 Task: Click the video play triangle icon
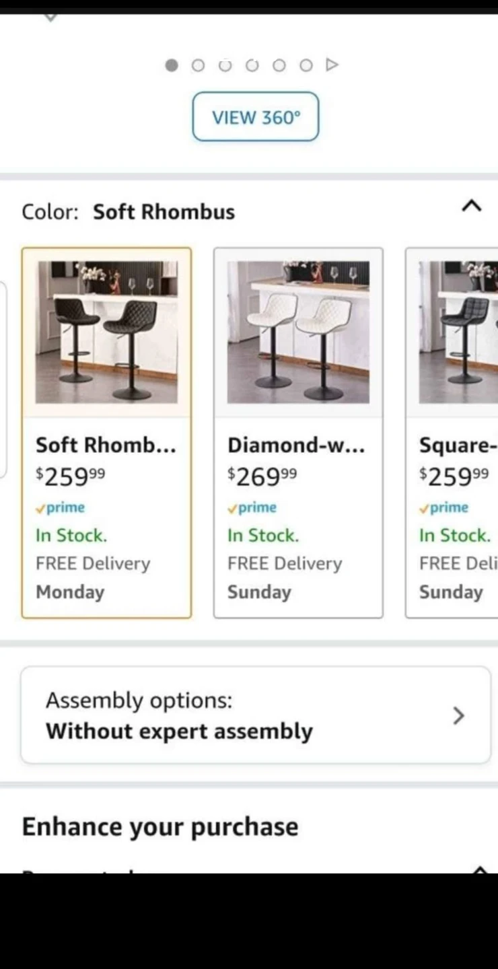332,65
